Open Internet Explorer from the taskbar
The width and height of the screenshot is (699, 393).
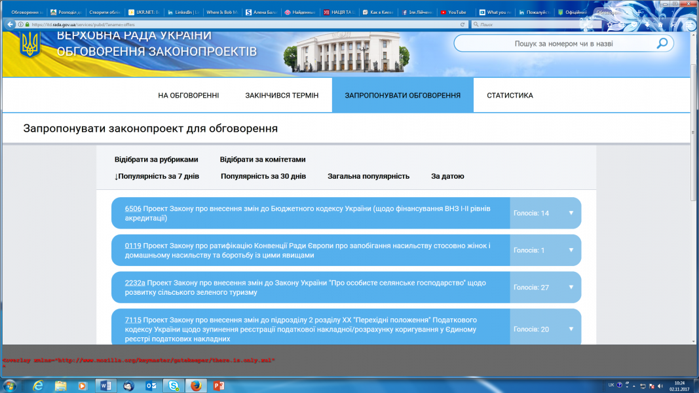coord(37,385)
